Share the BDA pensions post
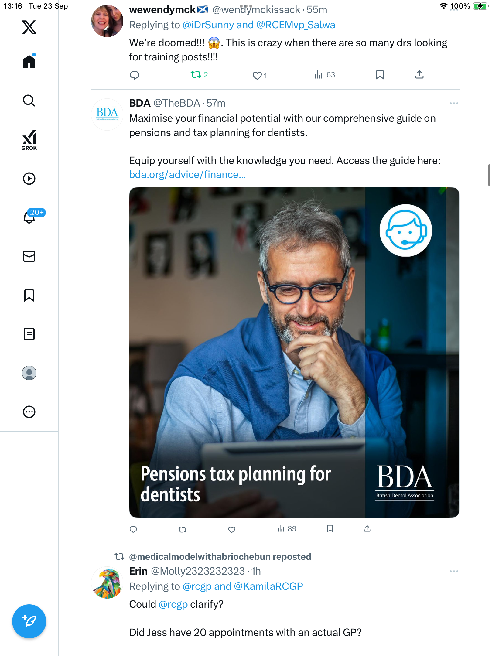 pos(367,529)
